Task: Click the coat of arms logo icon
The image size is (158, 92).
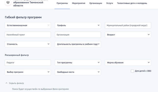Action: point(8,2)
